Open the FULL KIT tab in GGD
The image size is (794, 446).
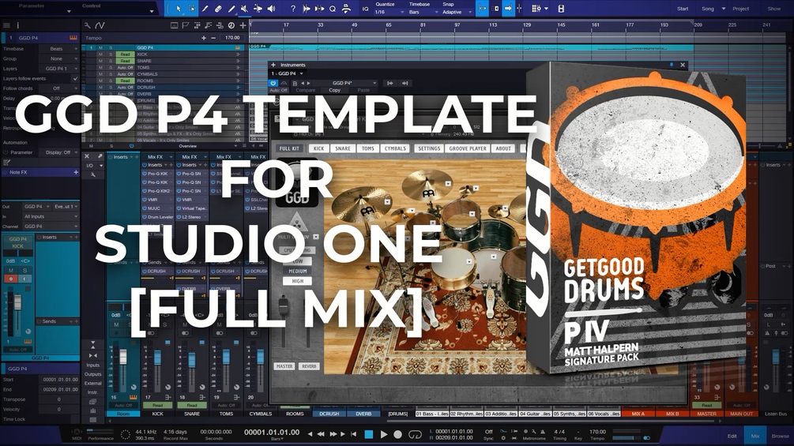pos(290,148)
